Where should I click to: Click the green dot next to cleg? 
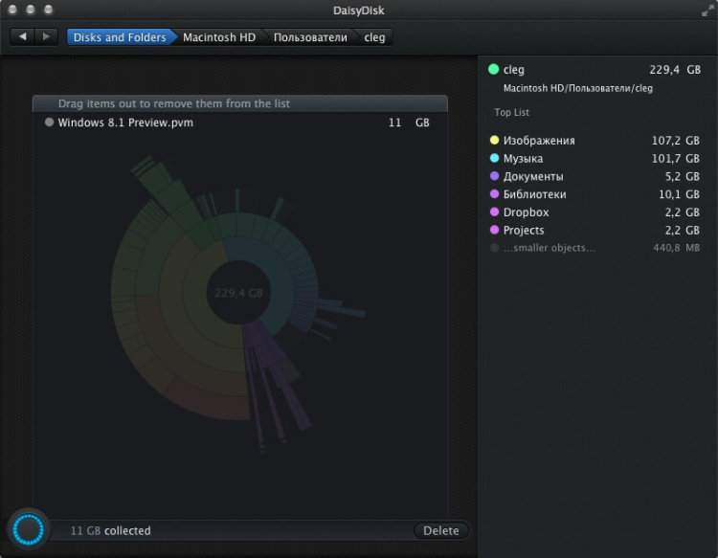[493, 69]
